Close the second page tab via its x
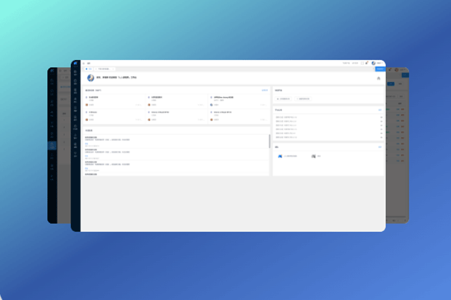 coord(113,69)
